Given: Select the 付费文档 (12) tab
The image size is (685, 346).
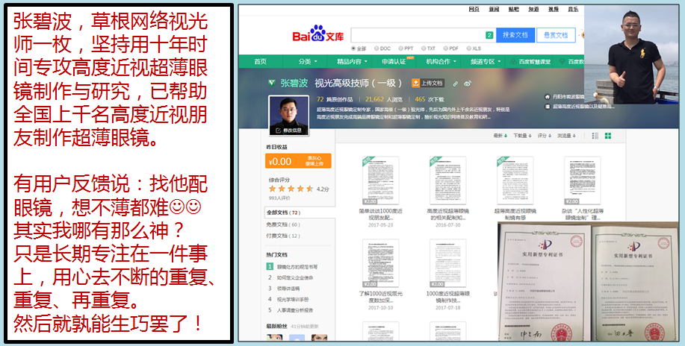Looking at the screenshot, I should (x=283, y=236).
